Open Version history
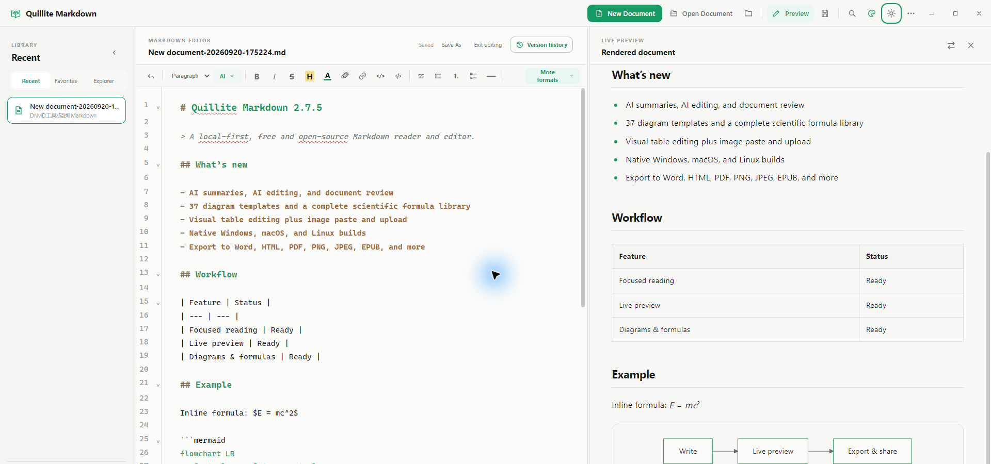Viewport: 991px width, 464px height. (x=541, y=45)
